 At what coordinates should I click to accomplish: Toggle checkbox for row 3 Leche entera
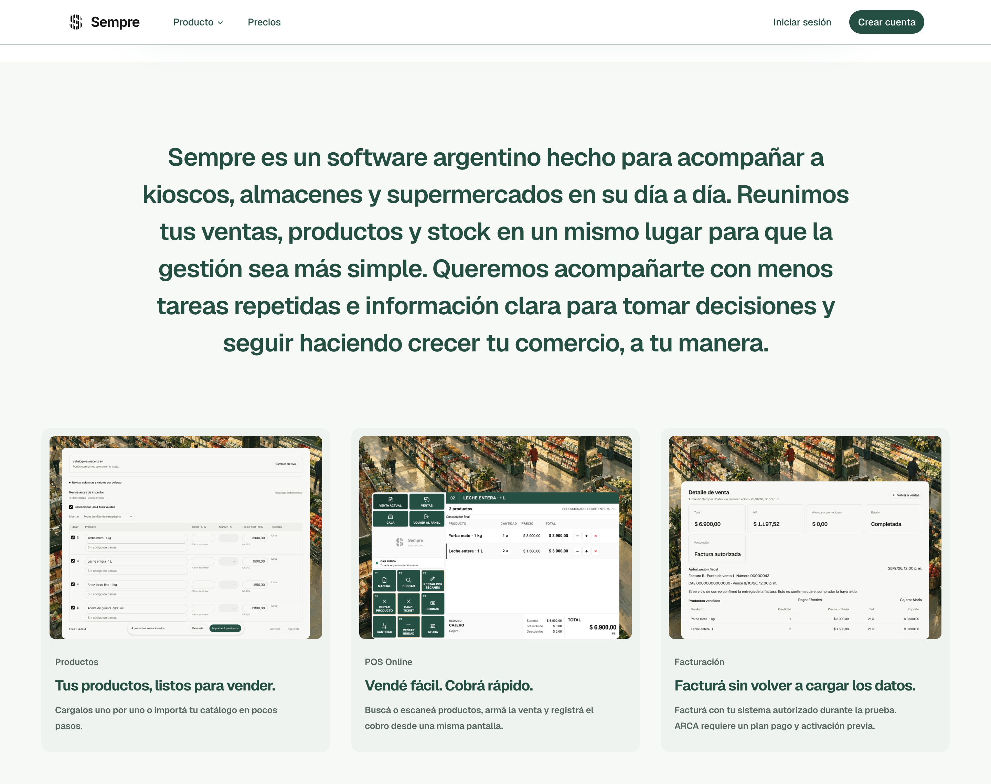point(73,560)
